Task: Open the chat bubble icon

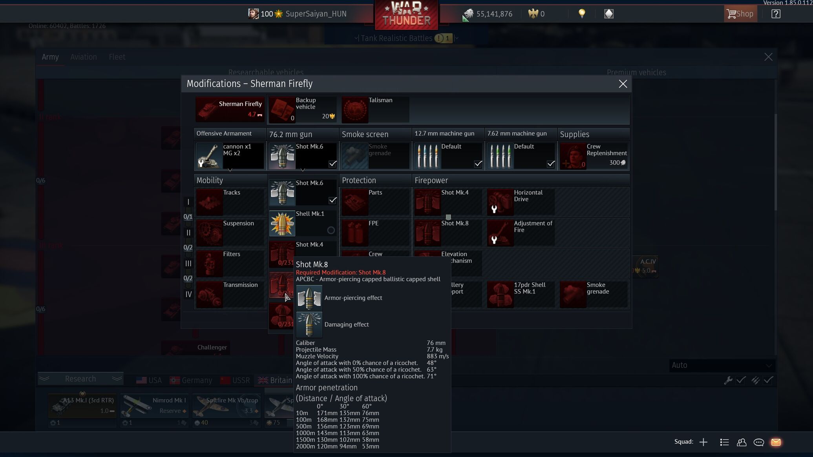Action: [x=758, y=442]
